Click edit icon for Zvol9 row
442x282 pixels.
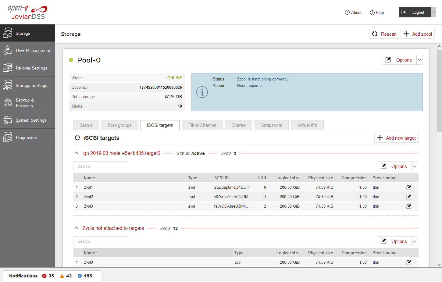[409, 262]
